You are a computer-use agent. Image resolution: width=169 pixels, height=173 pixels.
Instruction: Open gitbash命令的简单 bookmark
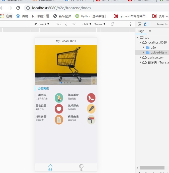tap(131, 16)
